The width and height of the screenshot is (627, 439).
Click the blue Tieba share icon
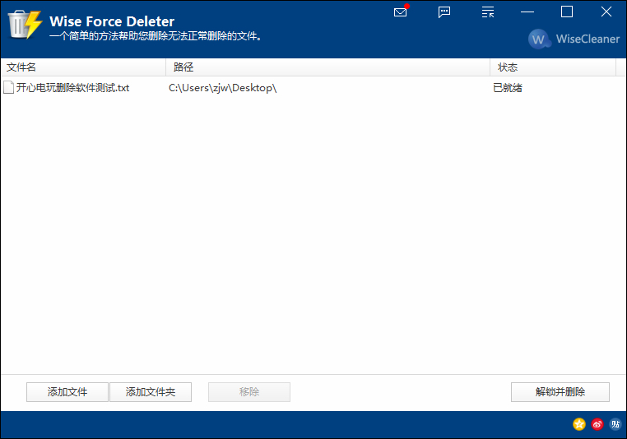pyautogui.click(x=615, y=424)
